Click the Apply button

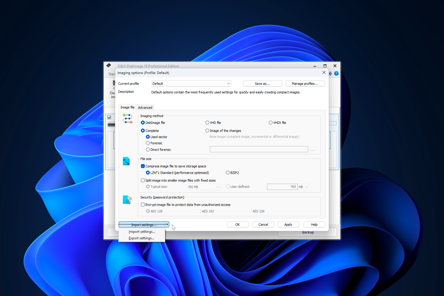point(288,225)
